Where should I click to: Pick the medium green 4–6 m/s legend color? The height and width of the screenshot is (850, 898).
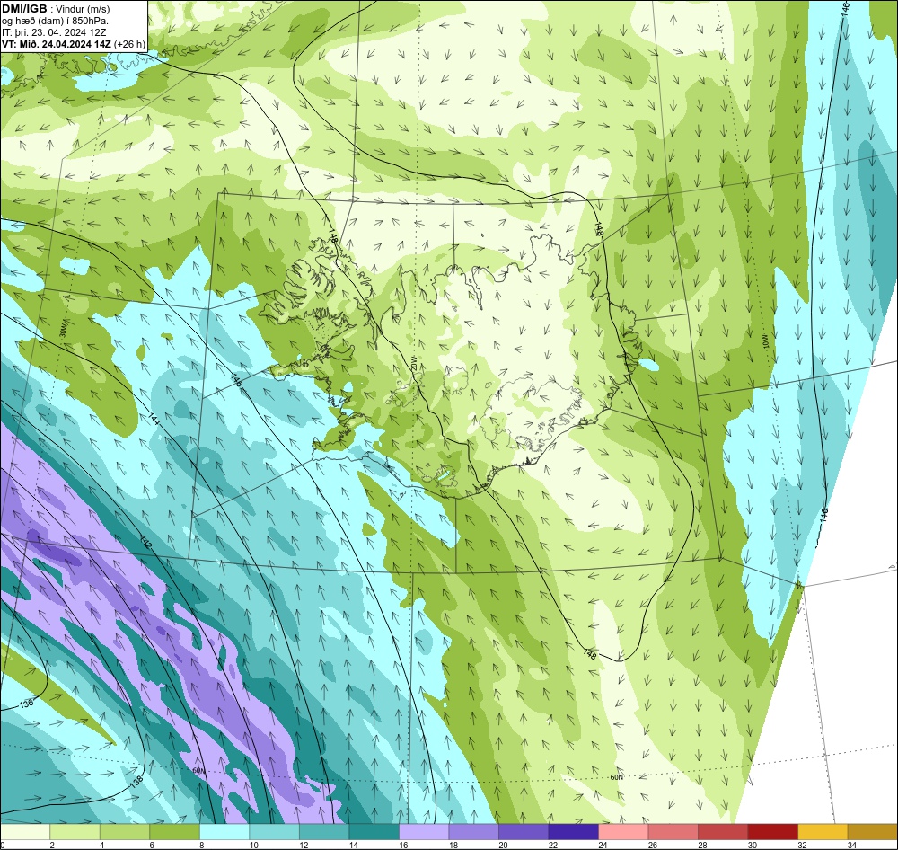125,832
